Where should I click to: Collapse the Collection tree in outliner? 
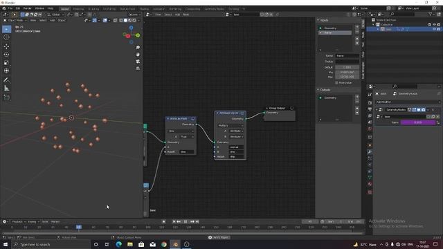(x=373, y=25)
